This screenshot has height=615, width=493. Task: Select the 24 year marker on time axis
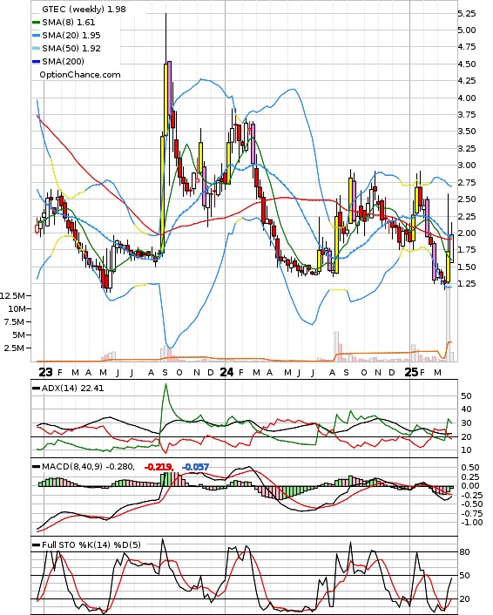click(226, 372)
